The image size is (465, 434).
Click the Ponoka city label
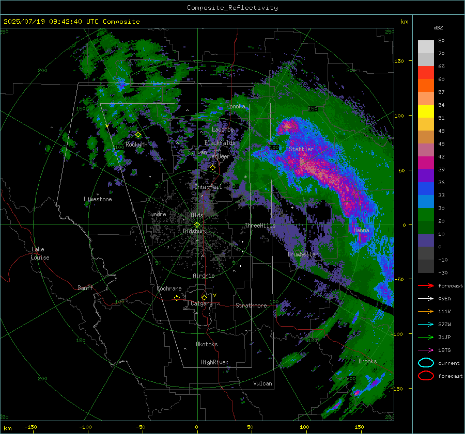click(236, 106)
